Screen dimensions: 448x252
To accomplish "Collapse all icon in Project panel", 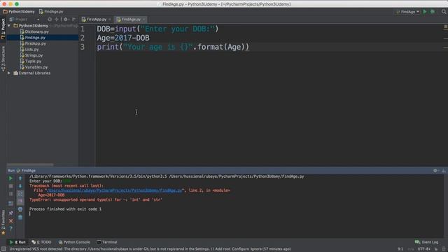I will click(57, 19).
